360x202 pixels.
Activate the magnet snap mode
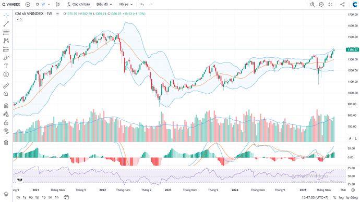click(6, 106)
